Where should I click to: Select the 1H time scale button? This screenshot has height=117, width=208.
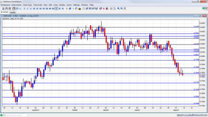43,8
